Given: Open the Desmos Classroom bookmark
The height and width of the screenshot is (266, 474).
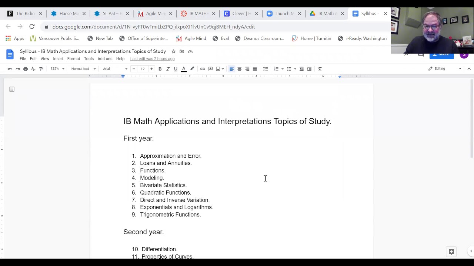Looking at the screenshot, I should [260, 38].
